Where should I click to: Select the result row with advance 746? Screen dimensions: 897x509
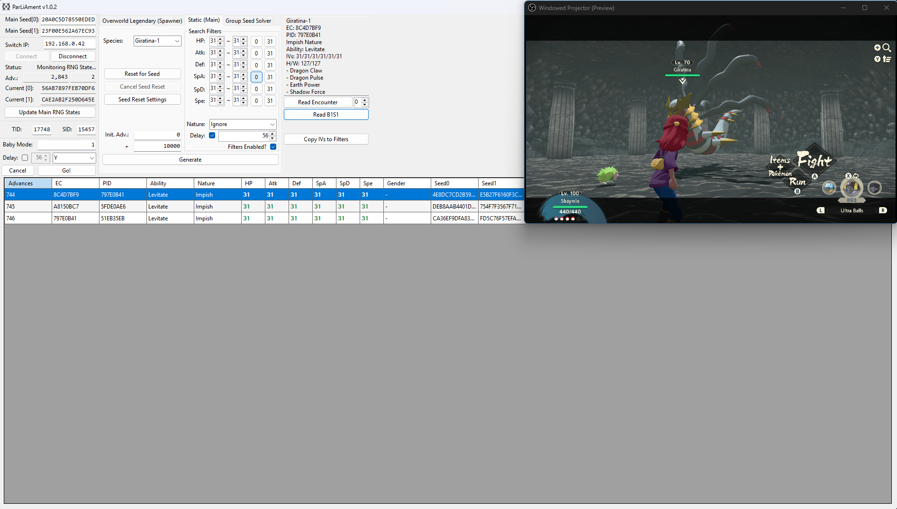(x=264, y=218)
